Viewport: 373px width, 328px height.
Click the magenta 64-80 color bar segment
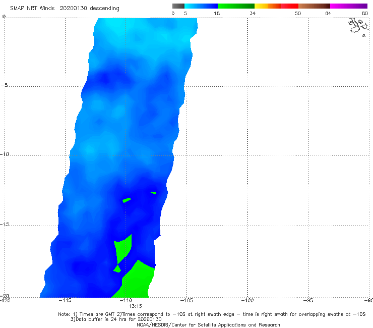[349, 6]
